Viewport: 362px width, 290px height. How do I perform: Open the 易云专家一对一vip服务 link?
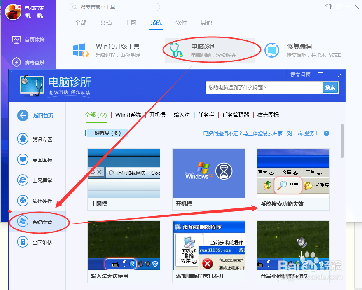point(261,133)
